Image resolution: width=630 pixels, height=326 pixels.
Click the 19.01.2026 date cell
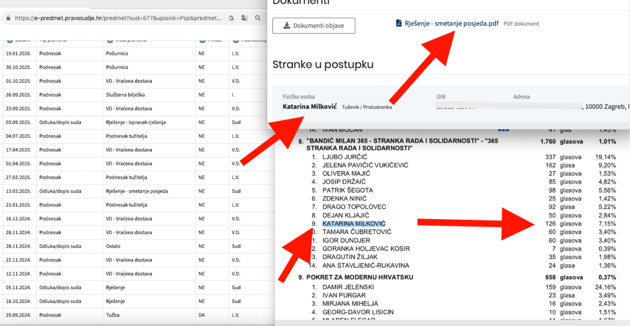18,54
